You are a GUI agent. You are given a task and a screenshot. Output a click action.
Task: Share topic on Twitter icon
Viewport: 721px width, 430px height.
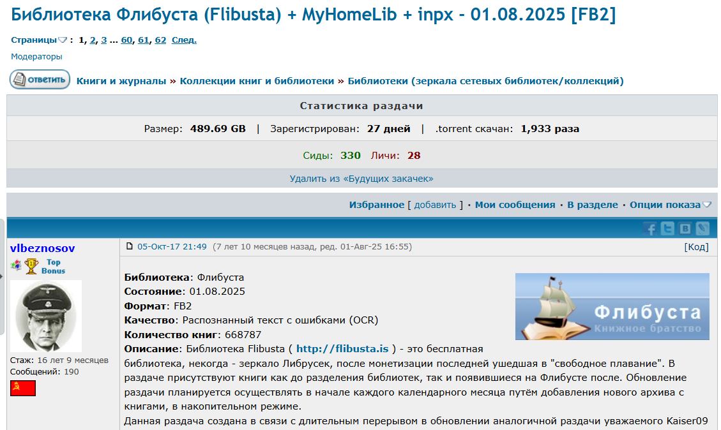(x=667, y=228)
